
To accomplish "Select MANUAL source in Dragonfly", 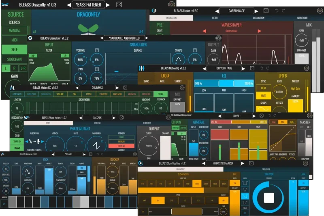I will tap(15, 30).
